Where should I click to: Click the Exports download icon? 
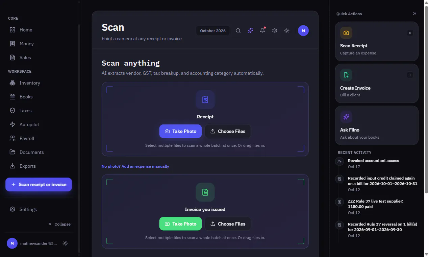click(x=12, y=166)
